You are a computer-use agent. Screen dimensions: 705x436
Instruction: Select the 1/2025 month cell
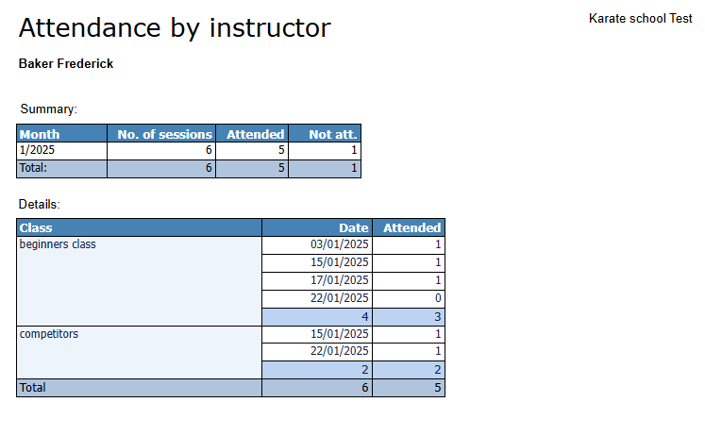tap(62, 151)
